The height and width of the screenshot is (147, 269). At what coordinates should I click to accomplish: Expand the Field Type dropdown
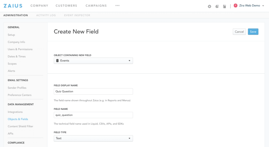pyautogui.click(x=93, y=138)
